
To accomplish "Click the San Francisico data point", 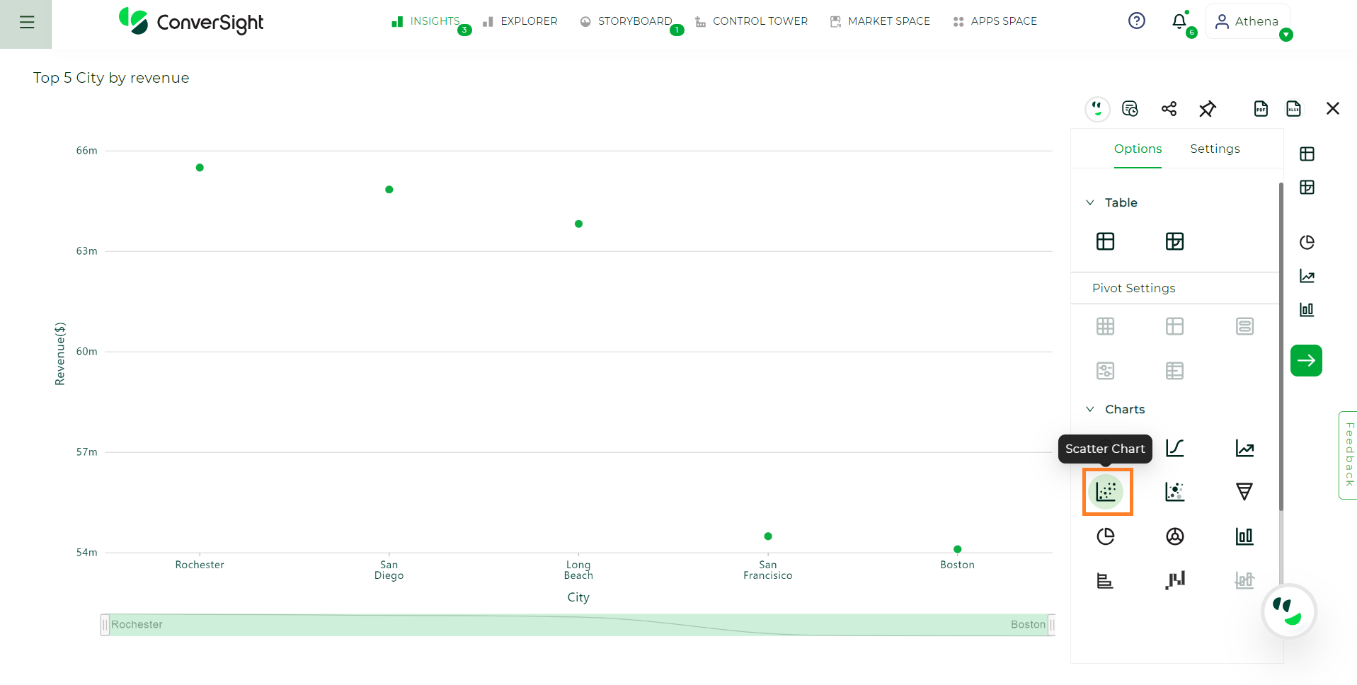I will [768, 536].
